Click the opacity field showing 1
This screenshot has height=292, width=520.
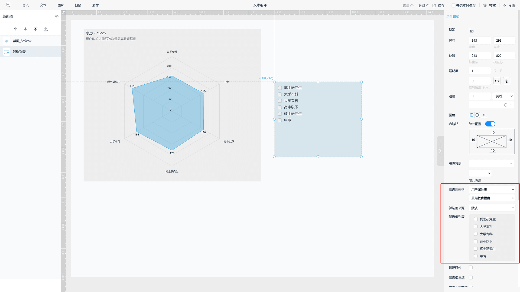click(480, 71)
